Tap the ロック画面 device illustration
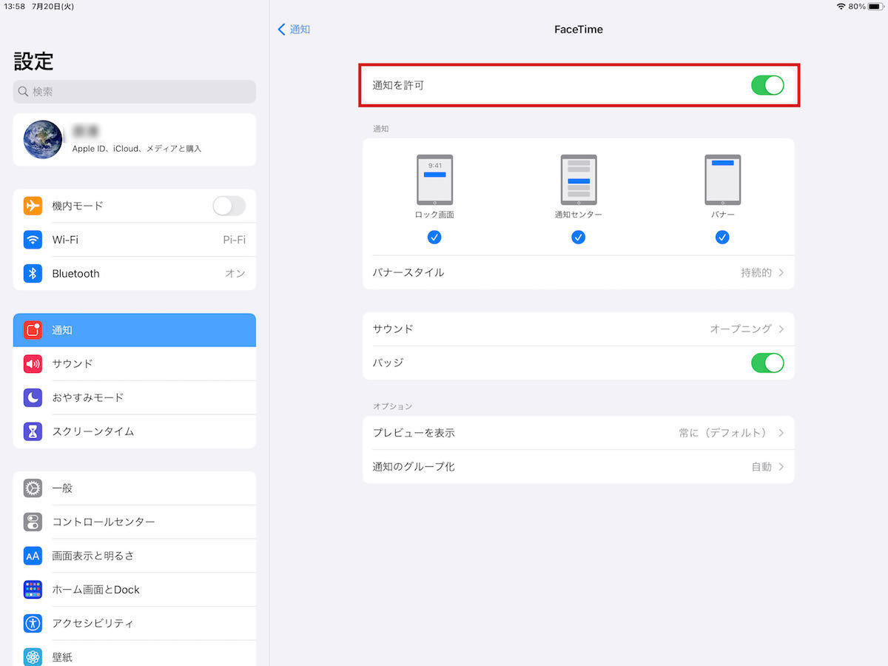The width and height of the screenshot is (888, 666). (x=434, y=180)
